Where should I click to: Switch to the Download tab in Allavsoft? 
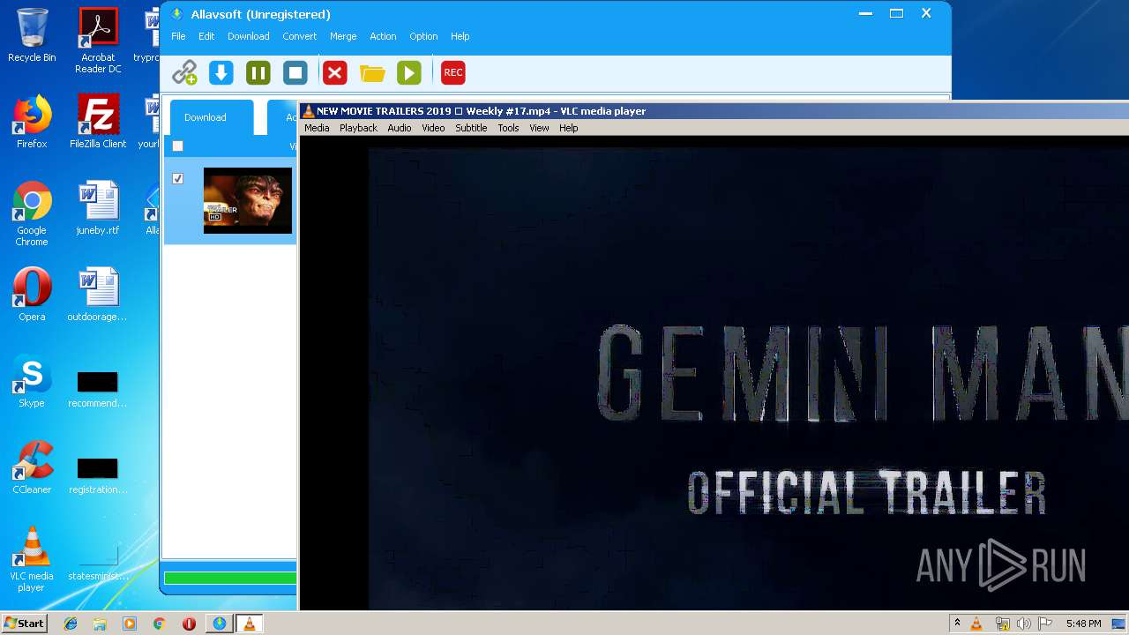point(210,117)
